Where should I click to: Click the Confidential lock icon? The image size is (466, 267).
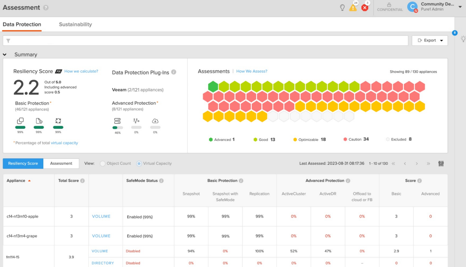tap(389, 5)
